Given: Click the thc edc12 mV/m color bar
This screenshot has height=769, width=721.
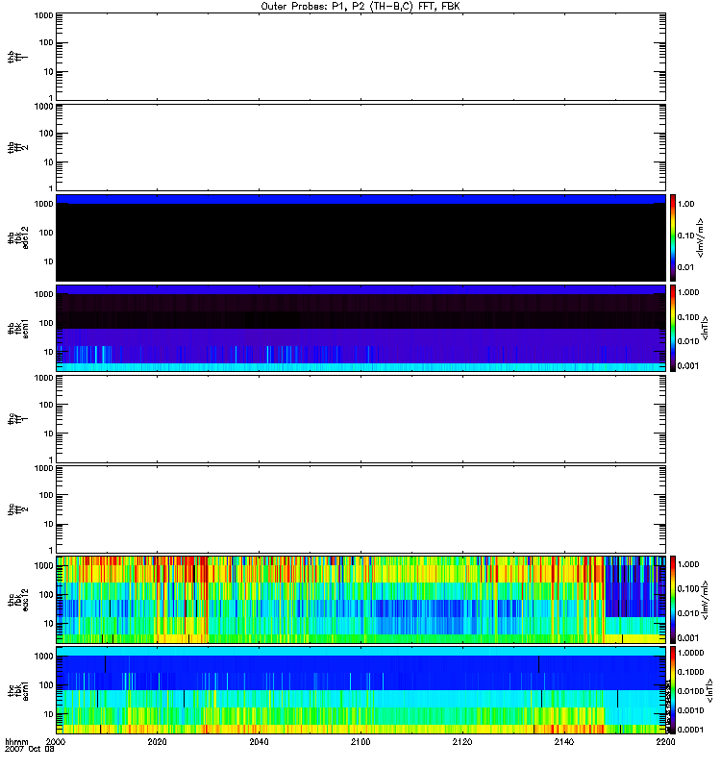Looking at the screenshot, I should point(675,599).
